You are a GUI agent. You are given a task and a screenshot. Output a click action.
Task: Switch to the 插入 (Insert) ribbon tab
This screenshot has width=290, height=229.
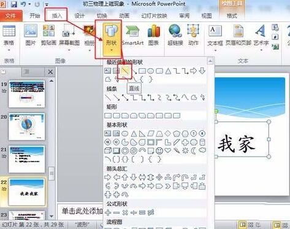point(56,16)
